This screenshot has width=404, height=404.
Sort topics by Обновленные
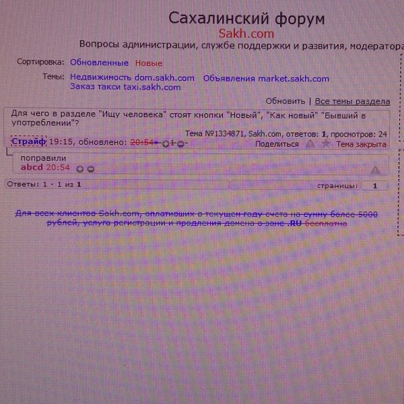click(99, 63)
